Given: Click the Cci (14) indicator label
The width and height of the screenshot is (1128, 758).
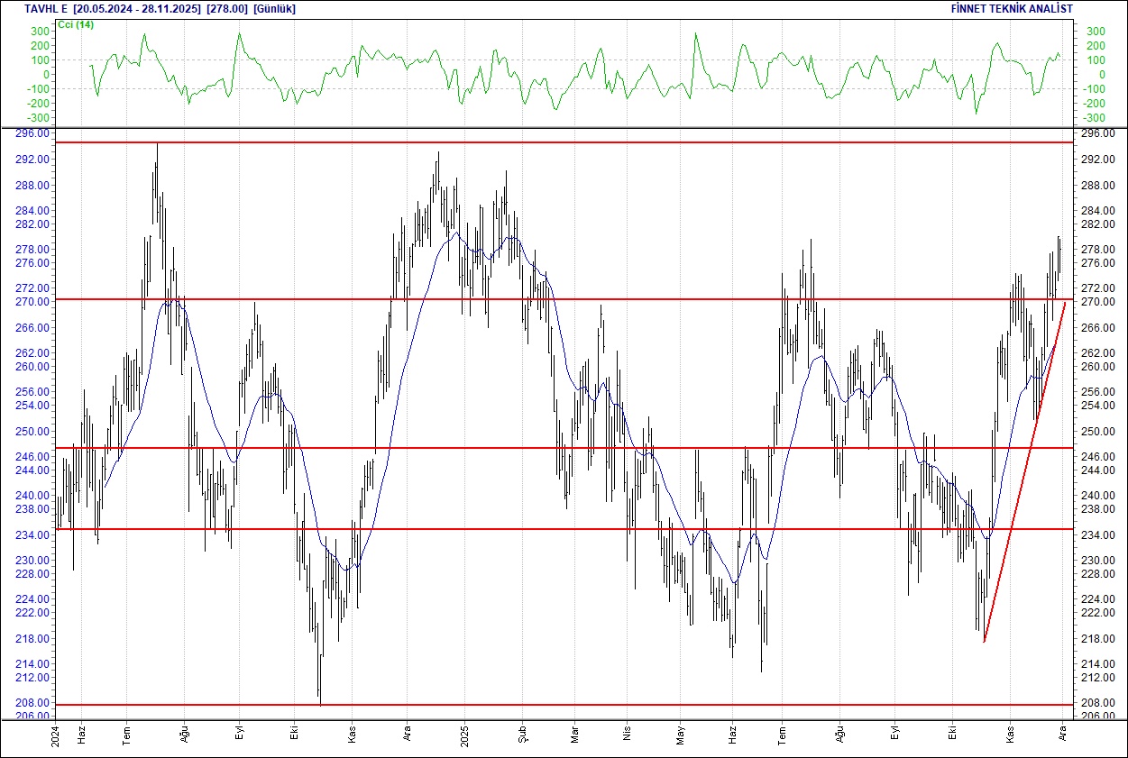Looking at the screenshot, I should 75,24.
